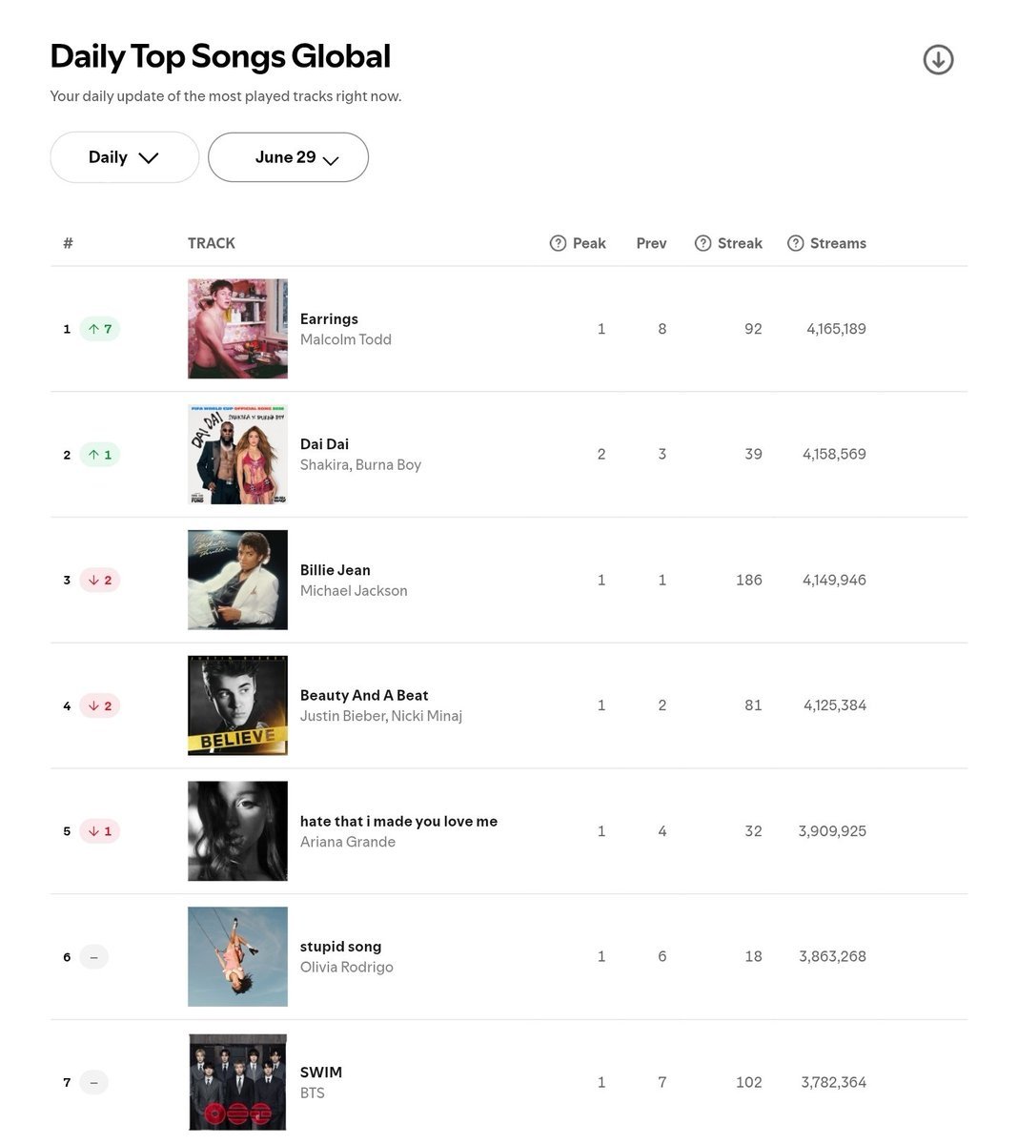Click the download chart icon
This screenshot has height=1144, width=1018.
point(938,59)
